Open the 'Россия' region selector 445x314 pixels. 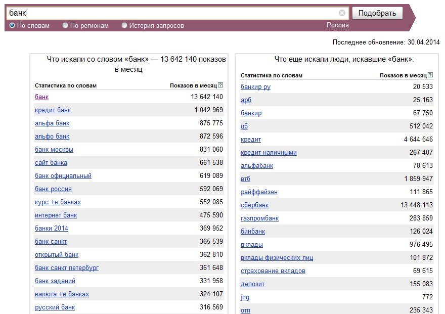click(337, 25)
